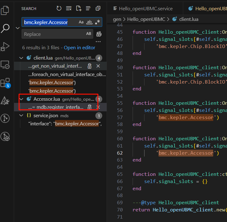Toggle Match Case in search box
Image resolution: width=227 pixels, height=222 pixels.
(81, 22)
